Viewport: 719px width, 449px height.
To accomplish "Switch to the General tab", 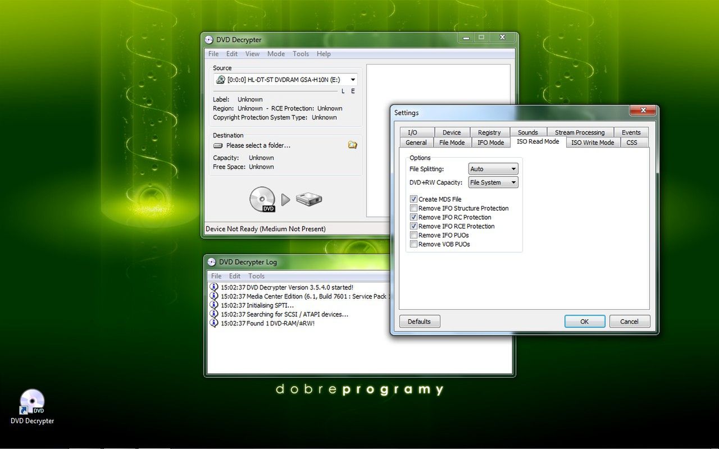I will 416,143.
